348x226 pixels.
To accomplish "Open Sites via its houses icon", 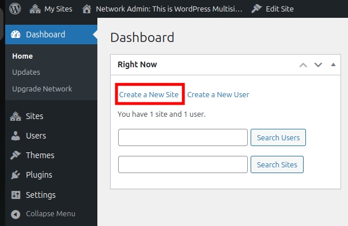I will click(x=16, y=116).
